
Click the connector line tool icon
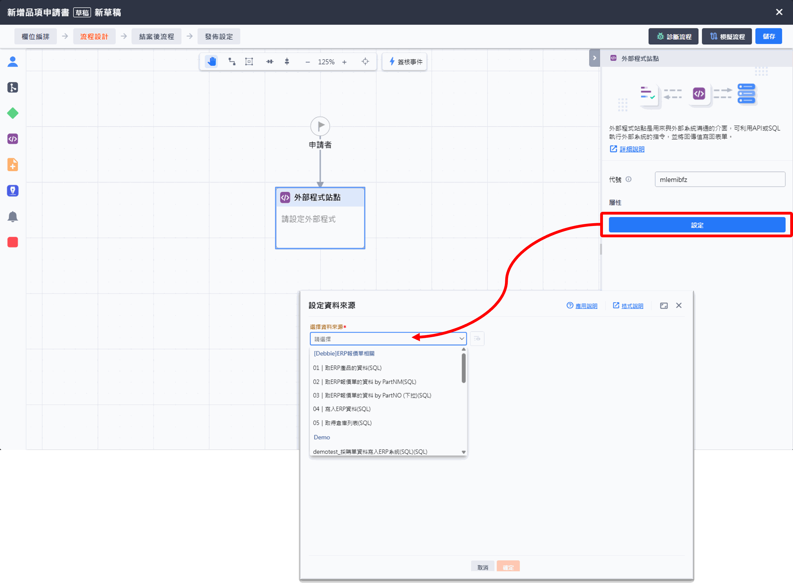point(232,62)
